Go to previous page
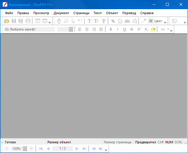The height and width of the screenshot is (153, 188). 48,149
